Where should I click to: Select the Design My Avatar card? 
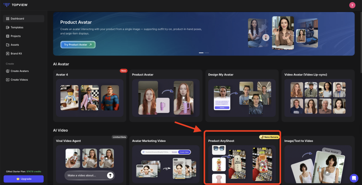(x=242, y=96)
